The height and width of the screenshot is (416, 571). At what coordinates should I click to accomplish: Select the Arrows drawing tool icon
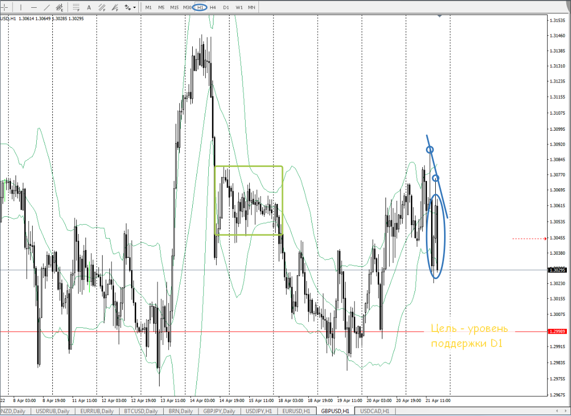point(128,7)
